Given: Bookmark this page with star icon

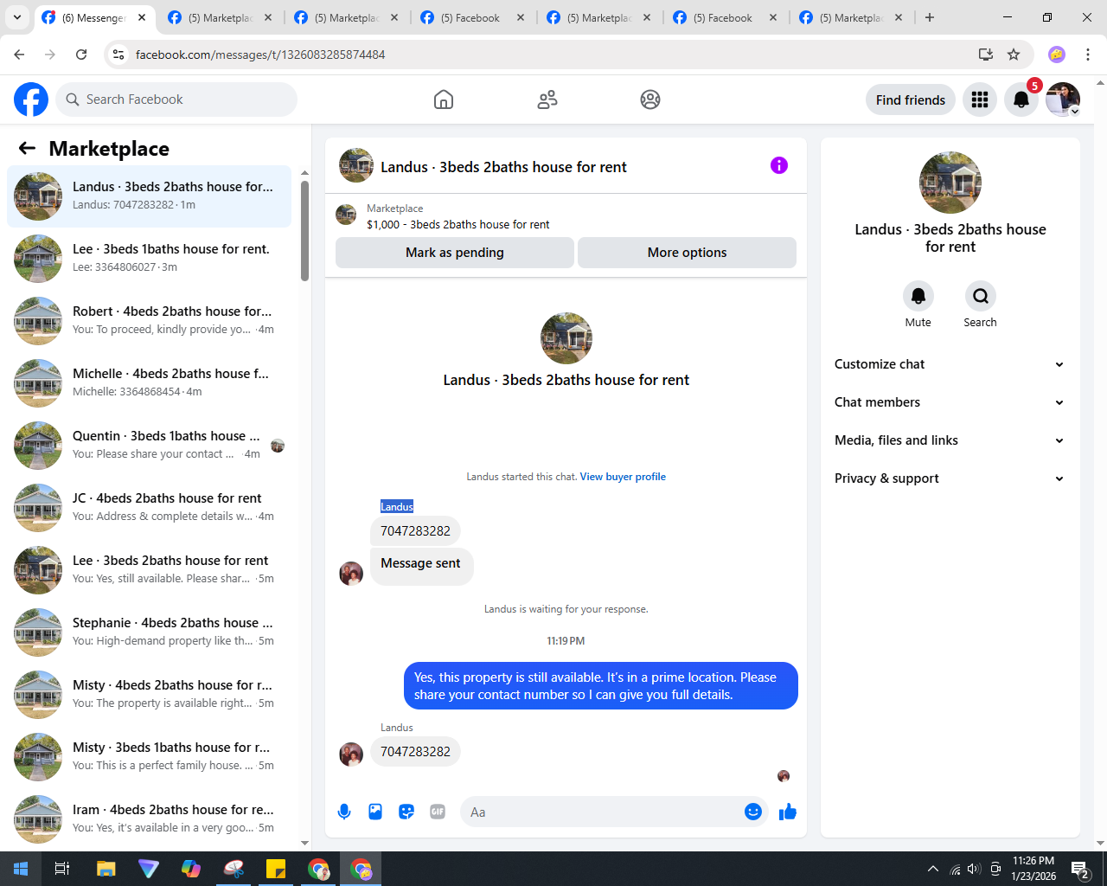Looking at the screenshot, I should [1014, 55].
